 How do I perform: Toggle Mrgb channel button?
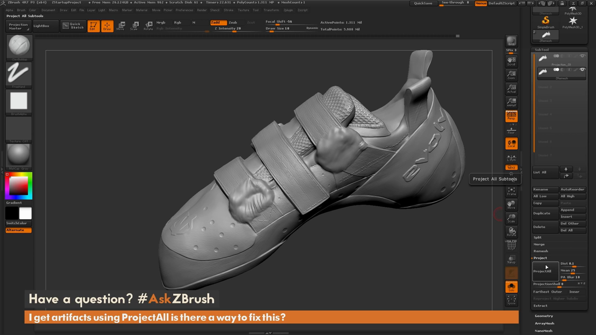(161, 22)
